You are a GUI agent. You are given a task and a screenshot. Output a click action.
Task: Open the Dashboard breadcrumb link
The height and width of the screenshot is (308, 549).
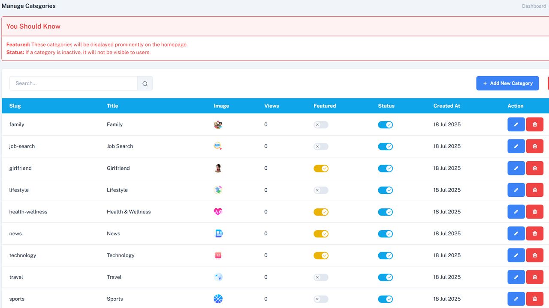(x=534, y=6)
